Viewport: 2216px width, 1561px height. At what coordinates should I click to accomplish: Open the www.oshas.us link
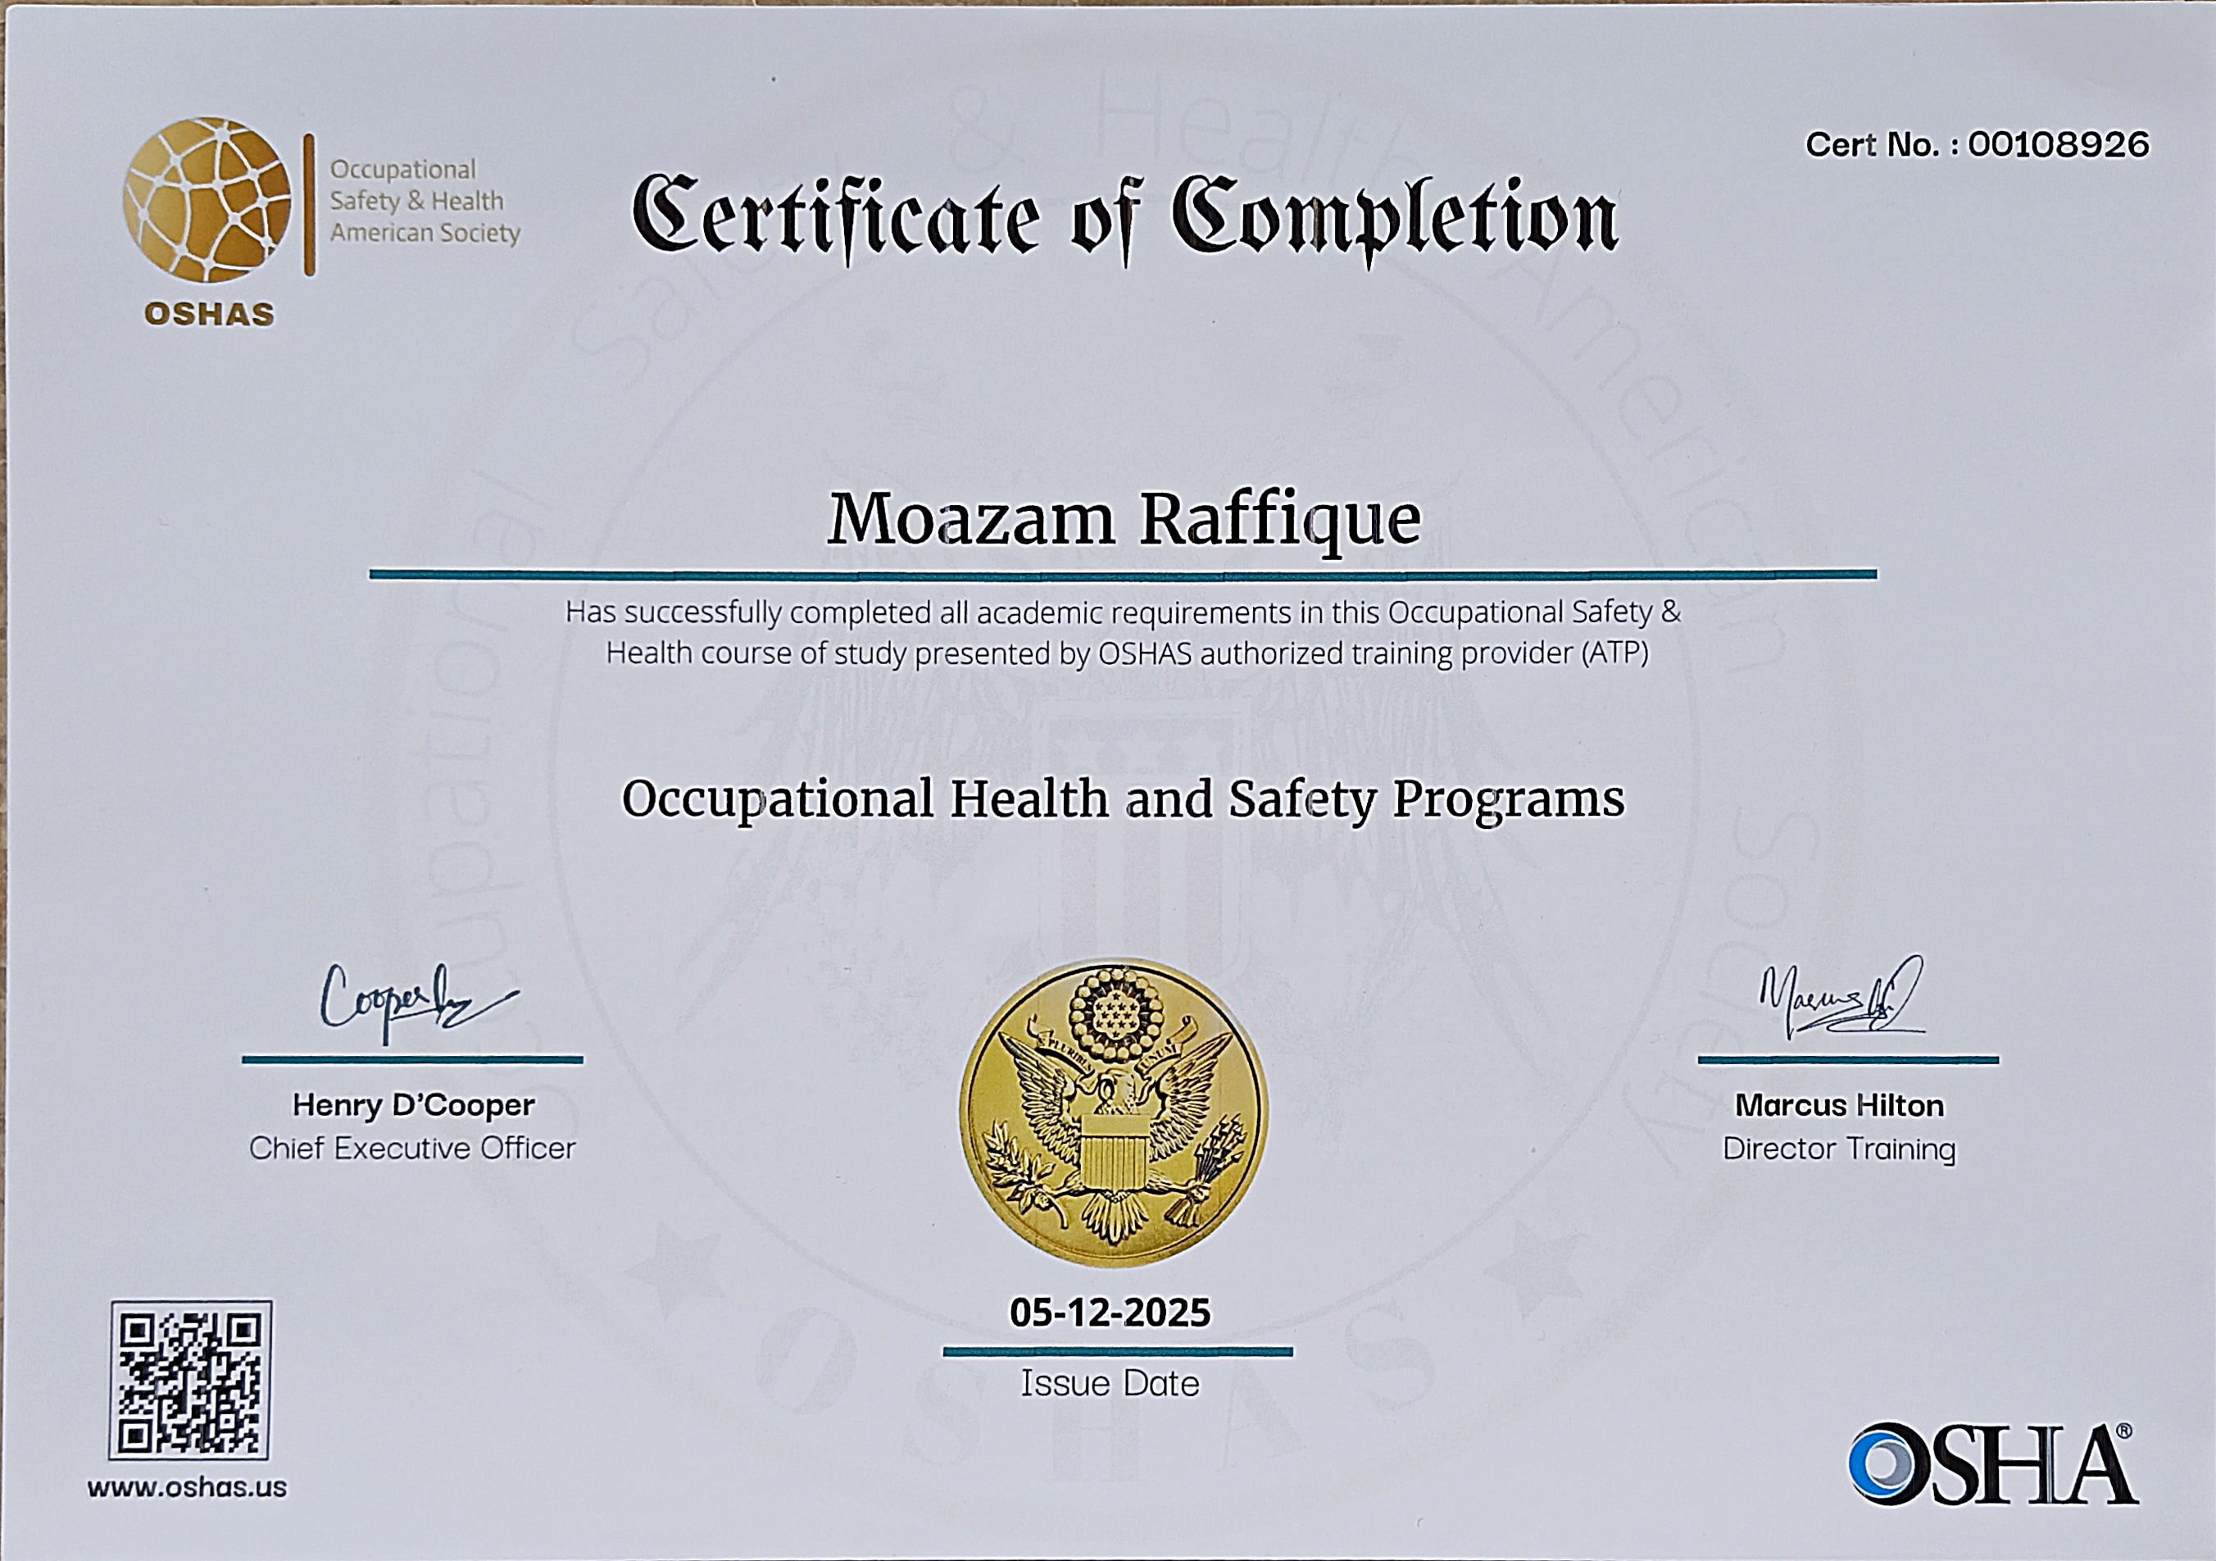pyautogui.click(x=187, y=1488)
